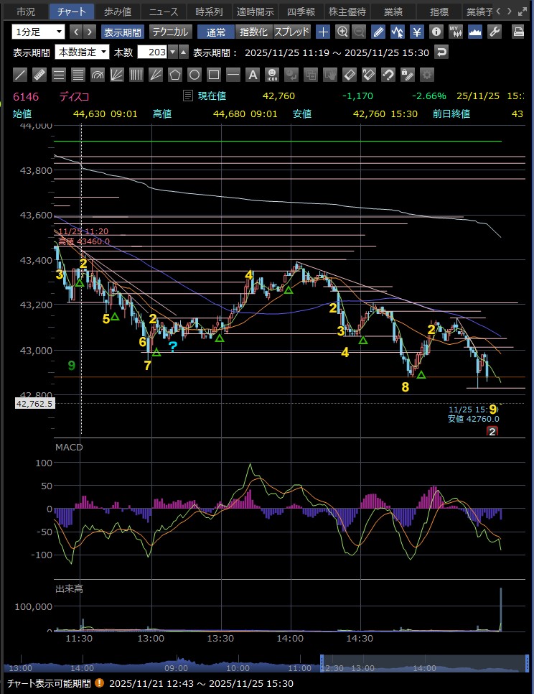Pick the pentagon shape drawing tool
The height and width of the screenshot is (694, 534).
pos(174,74)
